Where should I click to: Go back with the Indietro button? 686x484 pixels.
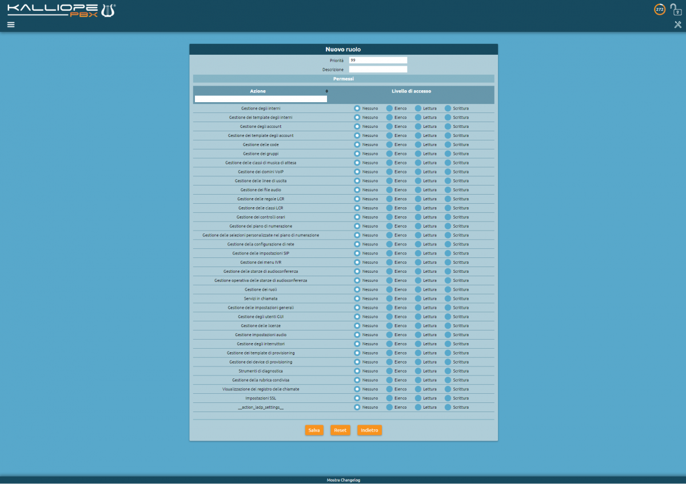click(x=369, y=430)
